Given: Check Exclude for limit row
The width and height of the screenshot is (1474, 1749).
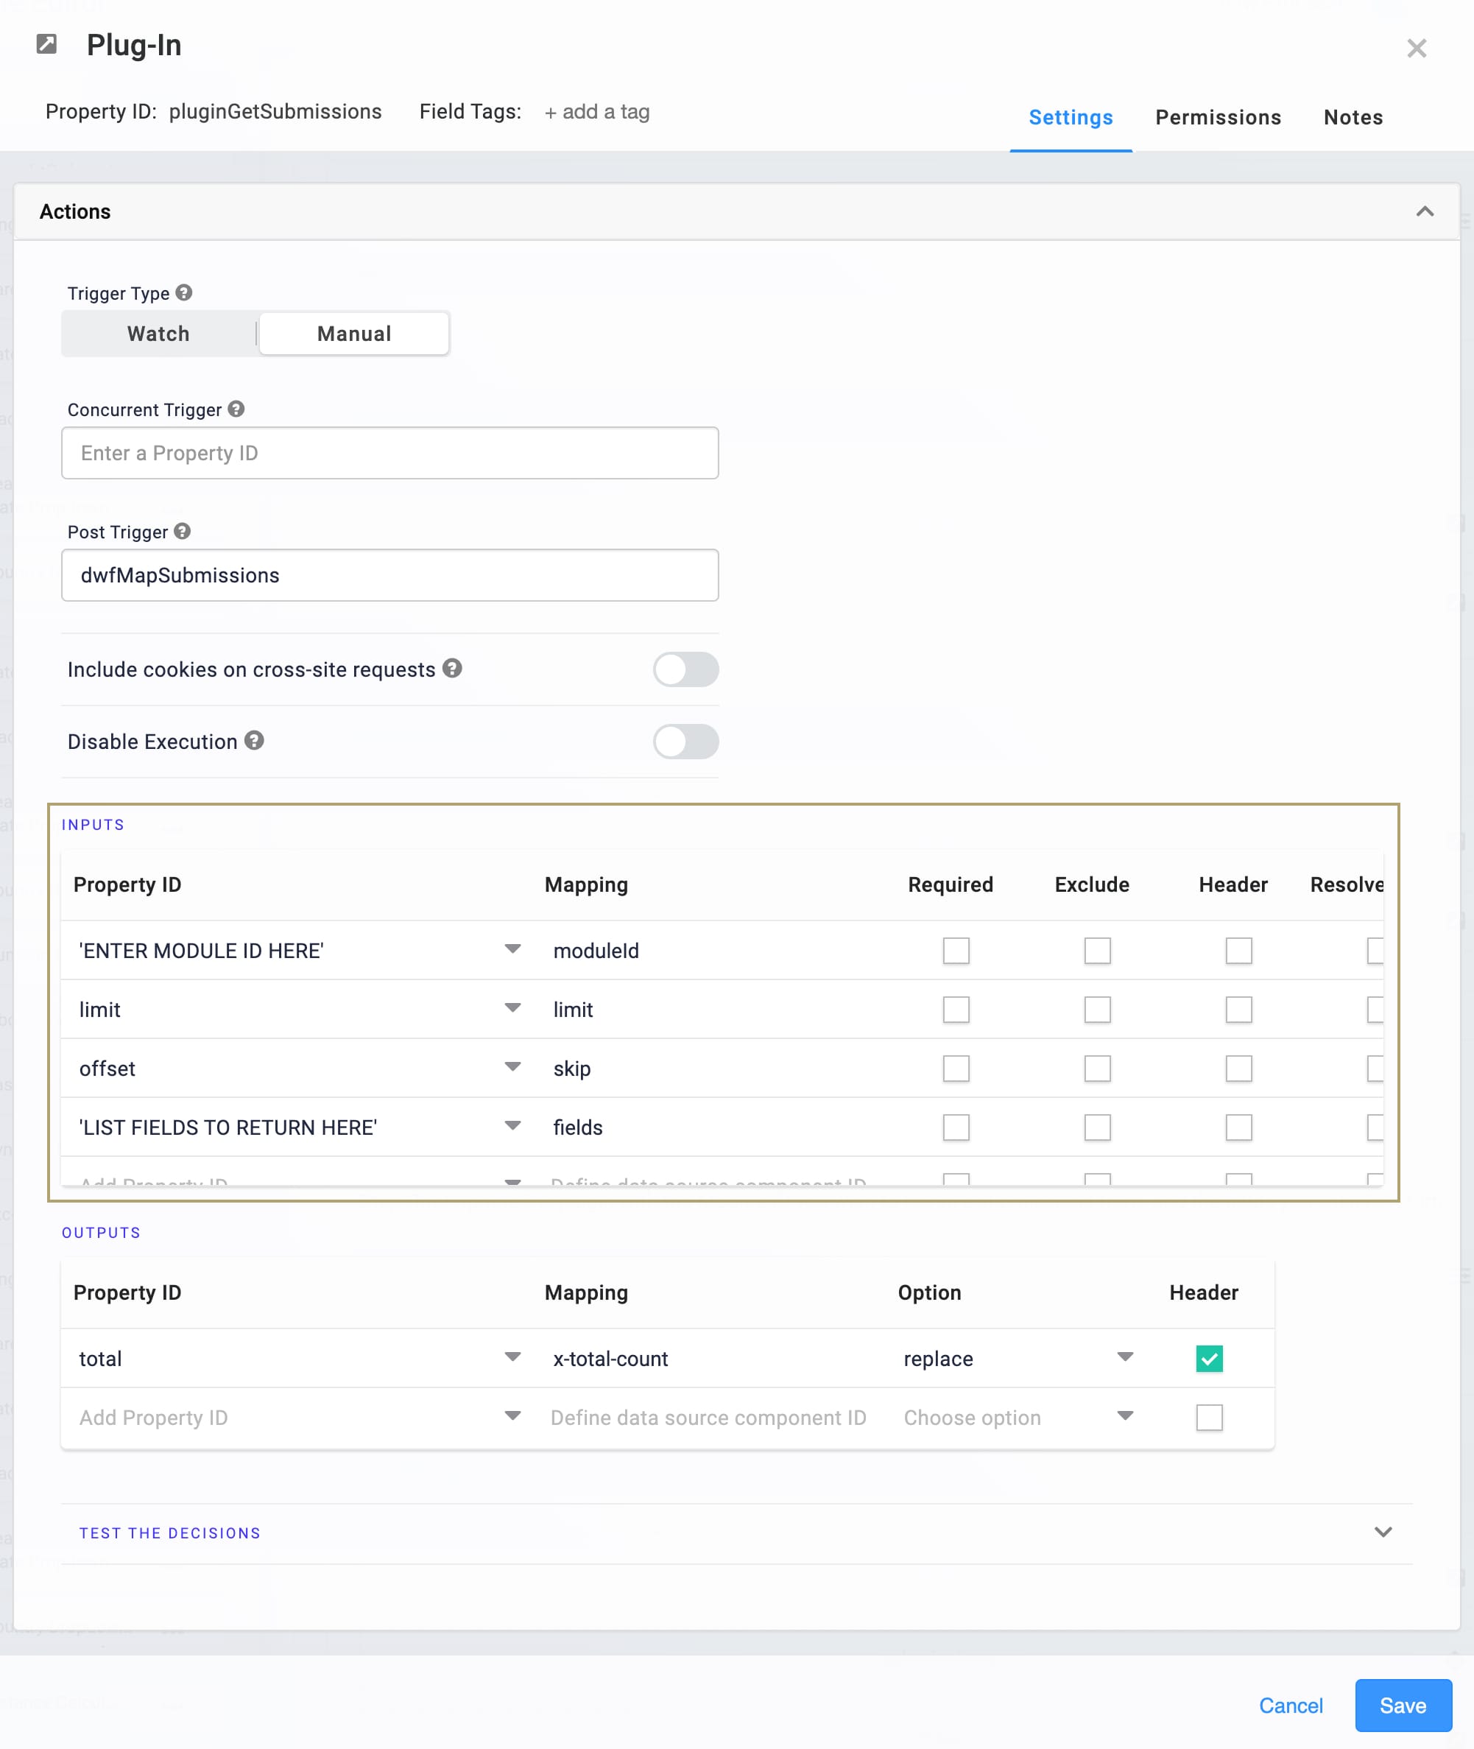Looking at the screenshot, I should (1097, 1010).
